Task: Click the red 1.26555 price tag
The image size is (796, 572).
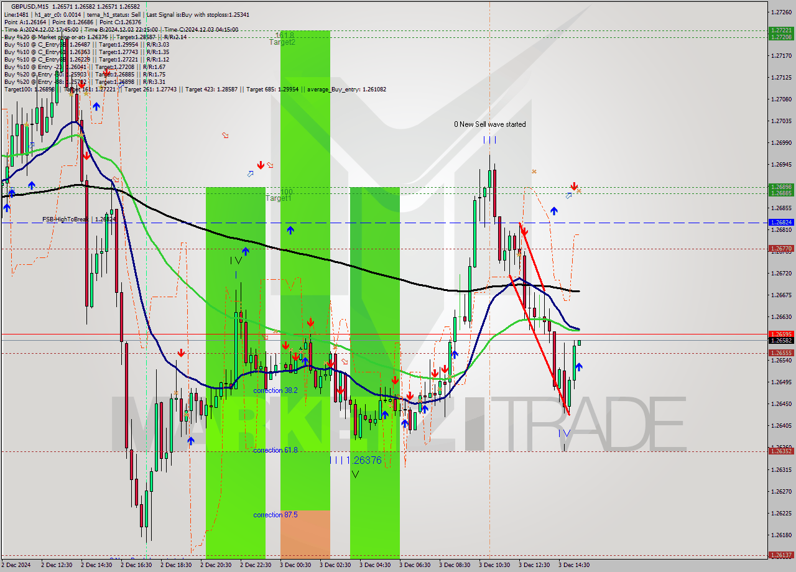Action: (x=781, y=353)
